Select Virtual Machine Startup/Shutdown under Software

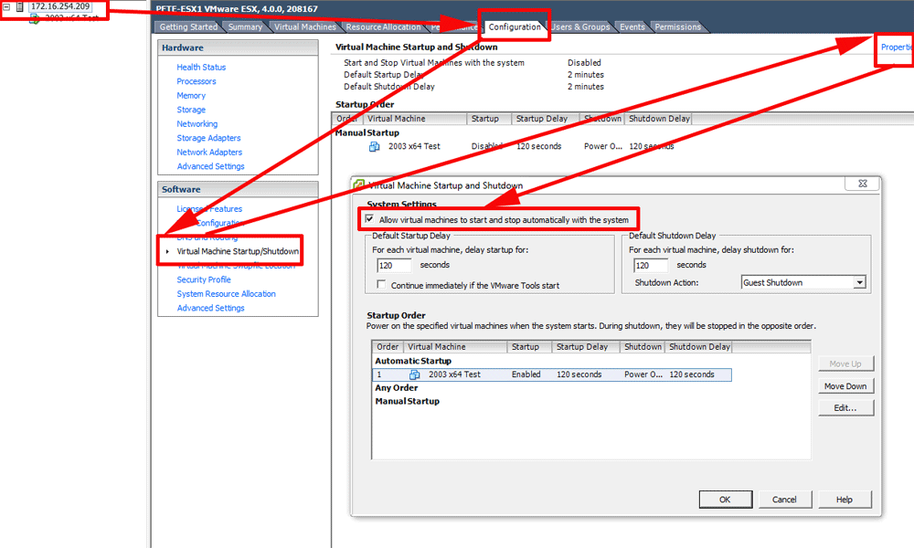238,251
